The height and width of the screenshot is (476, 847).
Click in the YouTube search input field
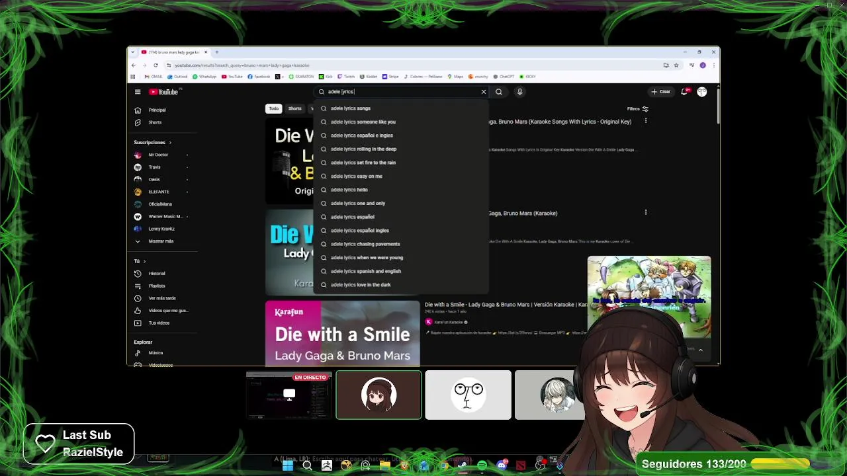coord(402,92)
